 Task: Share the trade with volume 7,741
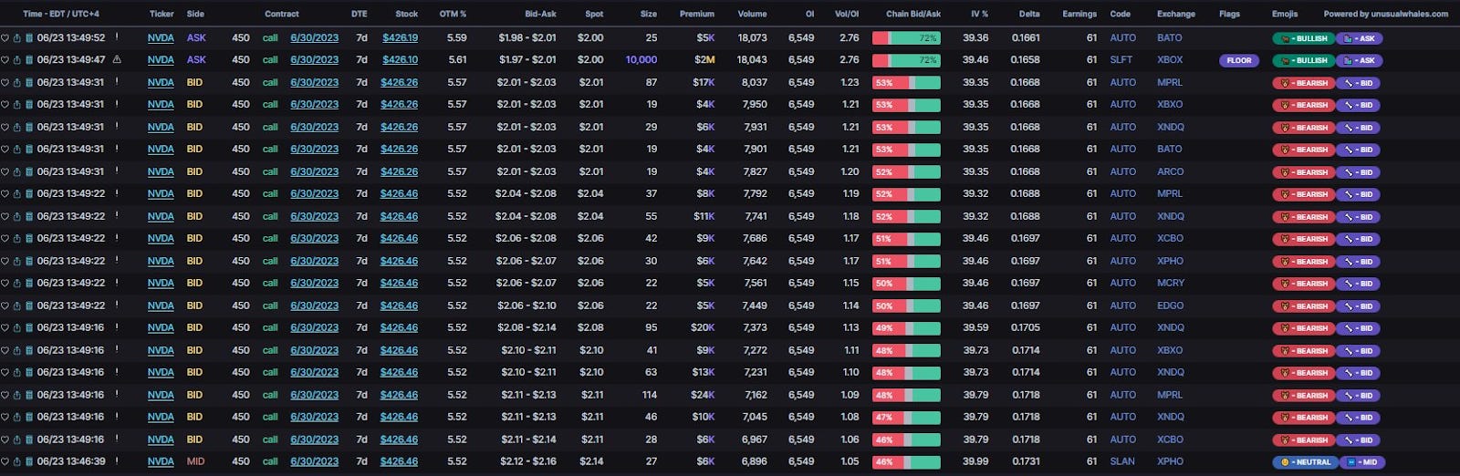click(x=16, y=217)
